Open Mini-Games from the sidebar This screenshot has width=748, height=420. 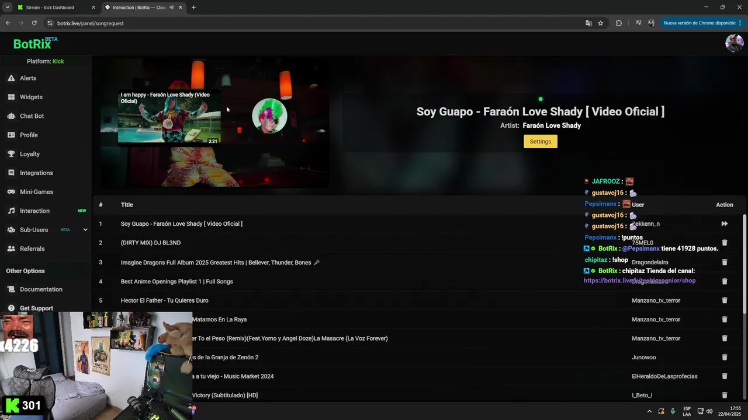[36, 192]
